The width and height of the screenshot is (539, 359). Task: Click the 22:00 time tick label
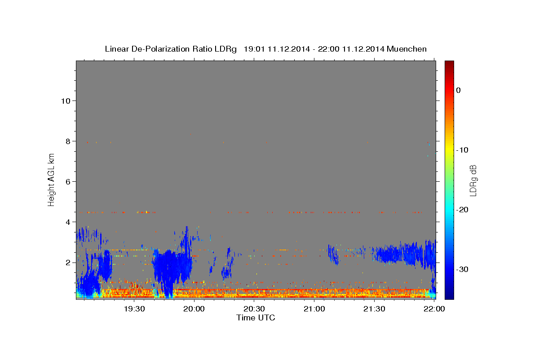pos(434,309)
